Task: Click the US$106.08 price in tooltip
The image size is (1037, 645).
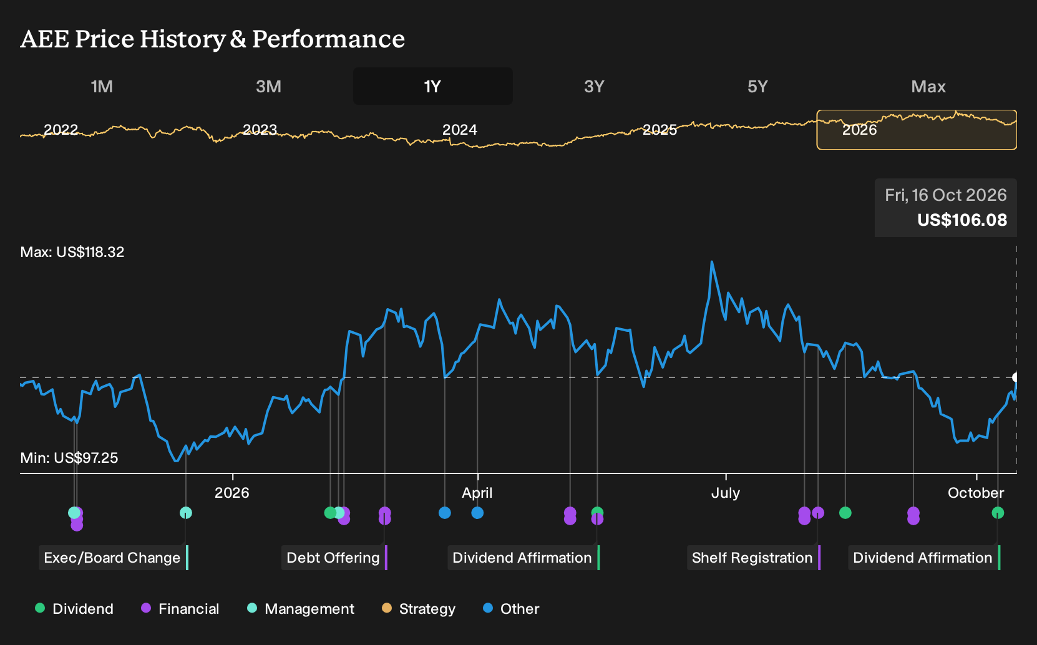Action: [x=962, y=220]
